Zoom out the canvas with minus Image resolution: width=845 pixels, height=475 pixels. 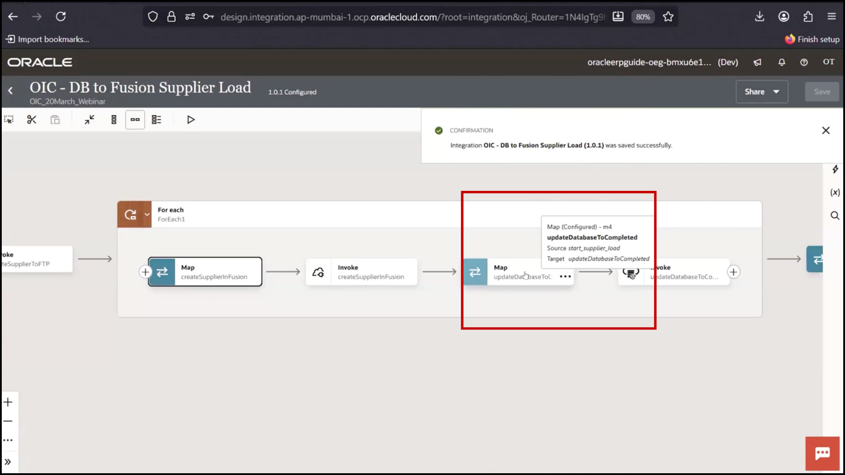point(8,421)
